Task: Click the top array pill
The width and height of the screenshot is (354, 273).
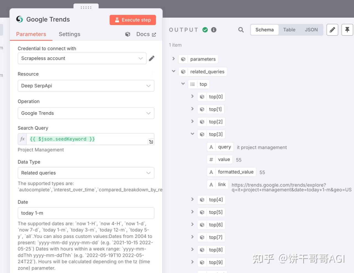Action: [199, 84]
